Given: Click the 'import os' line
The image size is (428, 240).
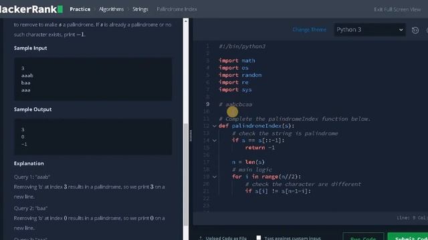Looking at the screenshot, I should (x=233, y=68).
